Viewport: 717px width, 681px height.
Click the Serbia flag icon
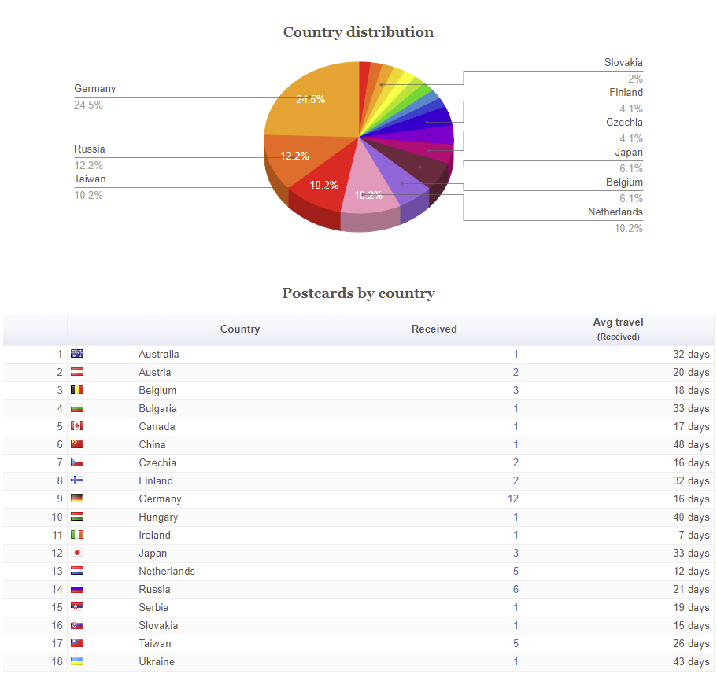(x=77, y=606)
